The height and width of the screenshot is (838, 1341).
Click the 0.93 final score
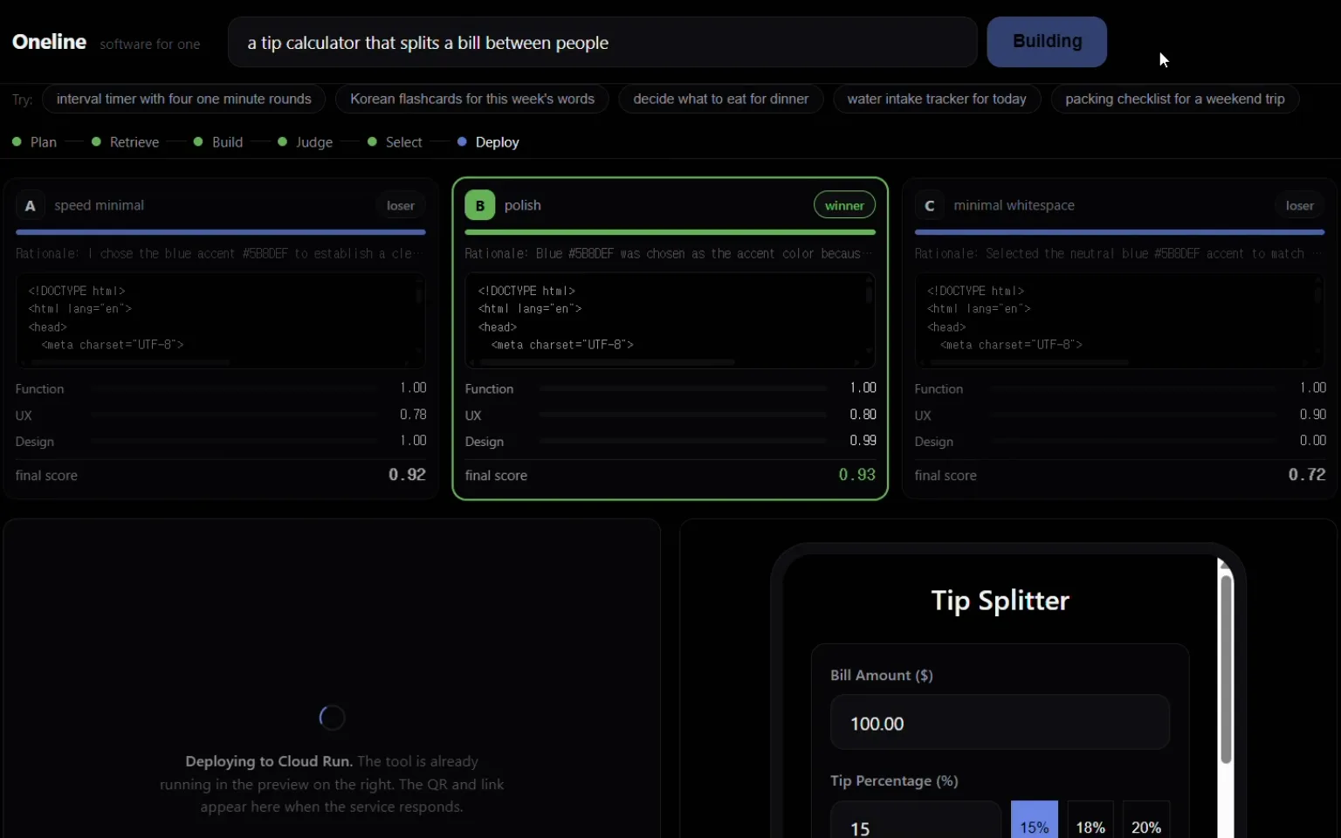pos(856,475)
